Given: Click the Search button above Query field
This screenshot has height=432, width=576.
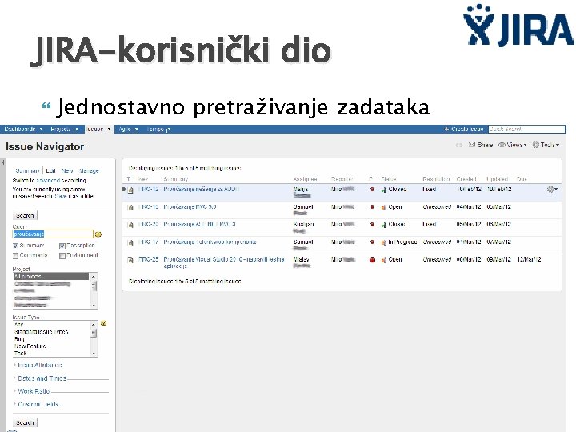Looking at the screenshot, I should (25, 216).
